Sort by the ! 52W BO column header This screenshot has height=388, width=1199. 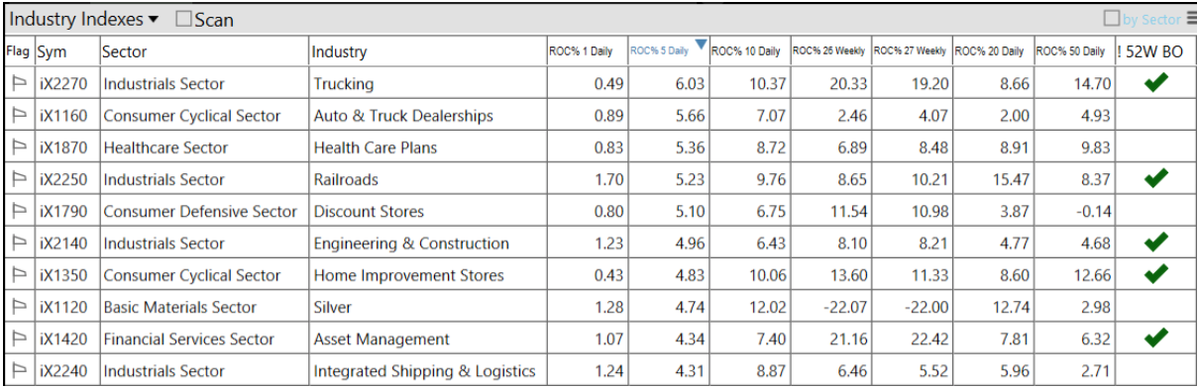click(1151, 51)
